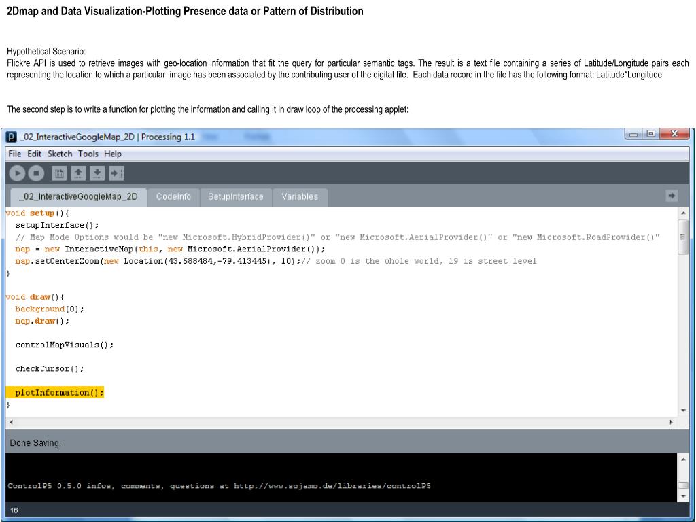Open the Help menu
Viewport: 696px width, 522px height.
pyautogui.click(x=113, y=154)
